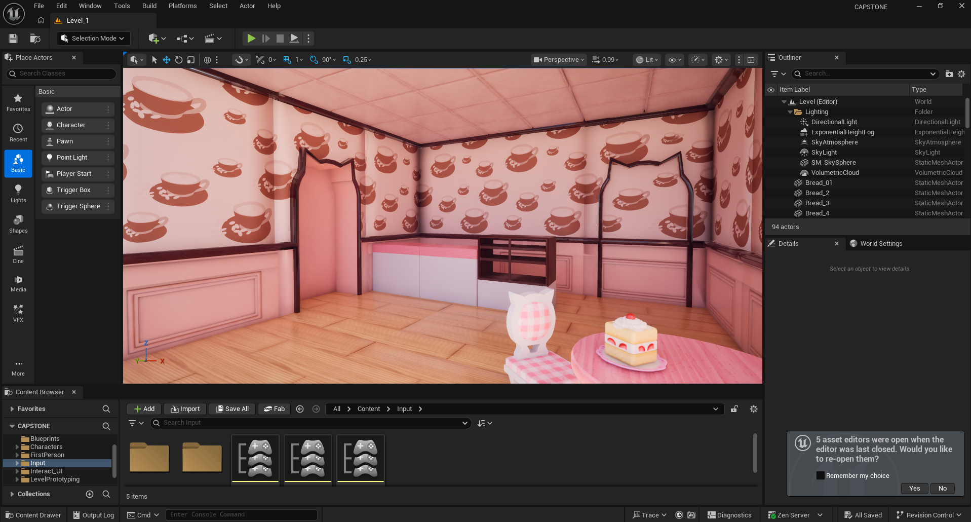
Task: Check Remember my choice
Action: click(x=821, y=475)
